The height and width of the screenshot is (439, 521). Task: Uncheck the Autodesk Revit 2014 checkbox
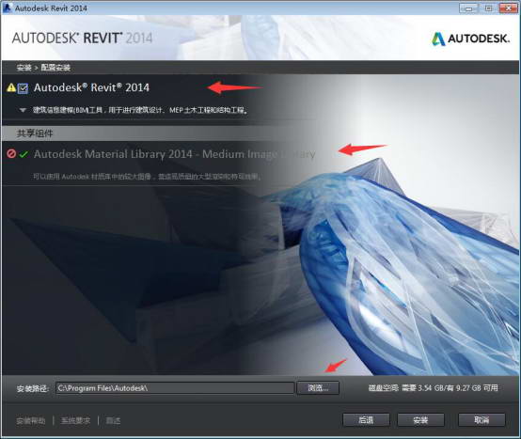[x=23, y=88]
